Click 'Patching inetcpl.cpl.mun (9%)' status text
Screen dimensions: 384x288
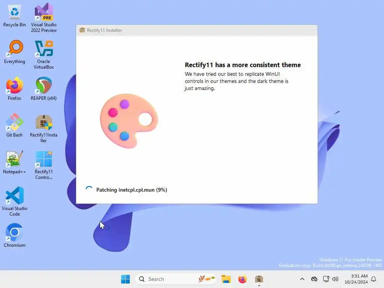pyautogui.click(x=132, y=190)
